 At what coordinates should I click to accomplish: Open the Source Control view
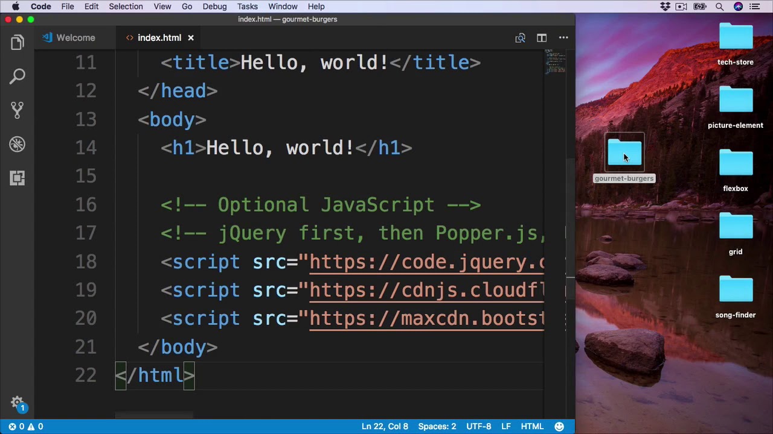17,110
